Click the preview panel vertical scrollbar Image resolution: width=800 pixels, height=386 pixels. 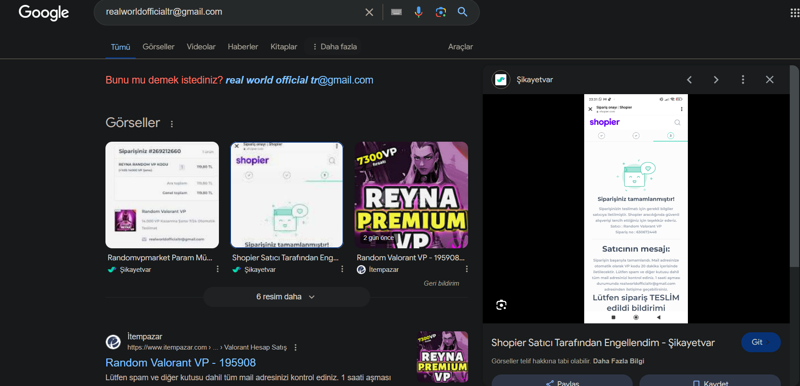tap(794, 166)
